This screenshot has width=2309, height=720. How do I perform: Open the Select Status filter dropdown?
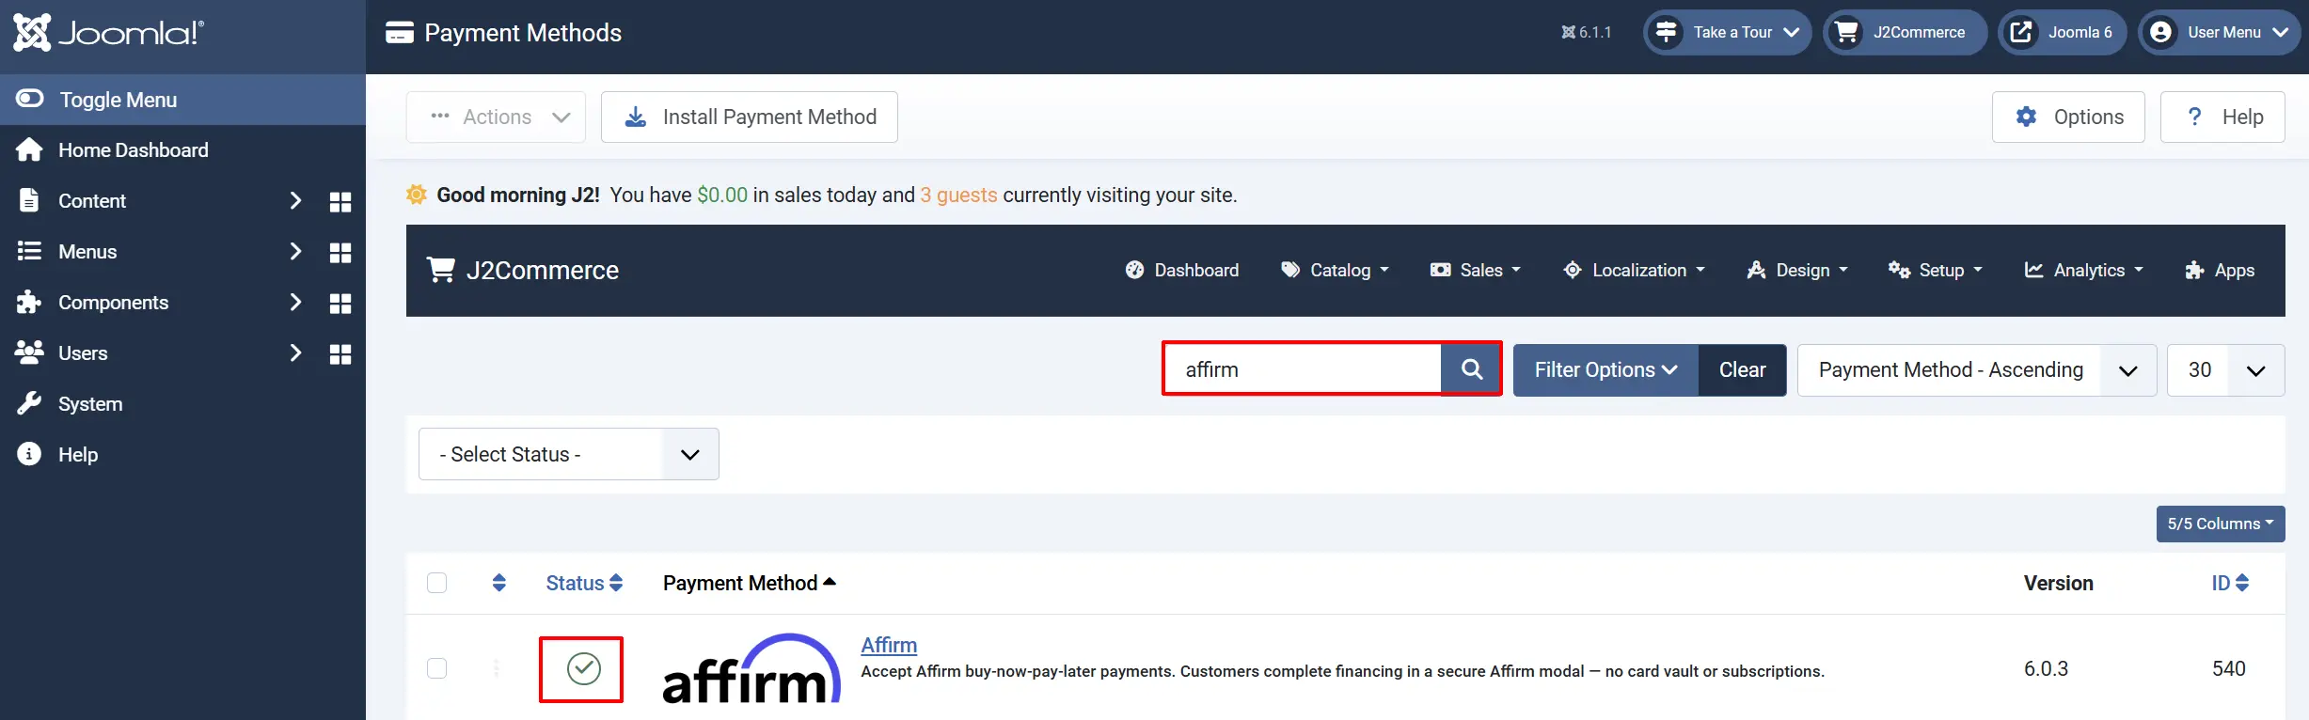569,454
